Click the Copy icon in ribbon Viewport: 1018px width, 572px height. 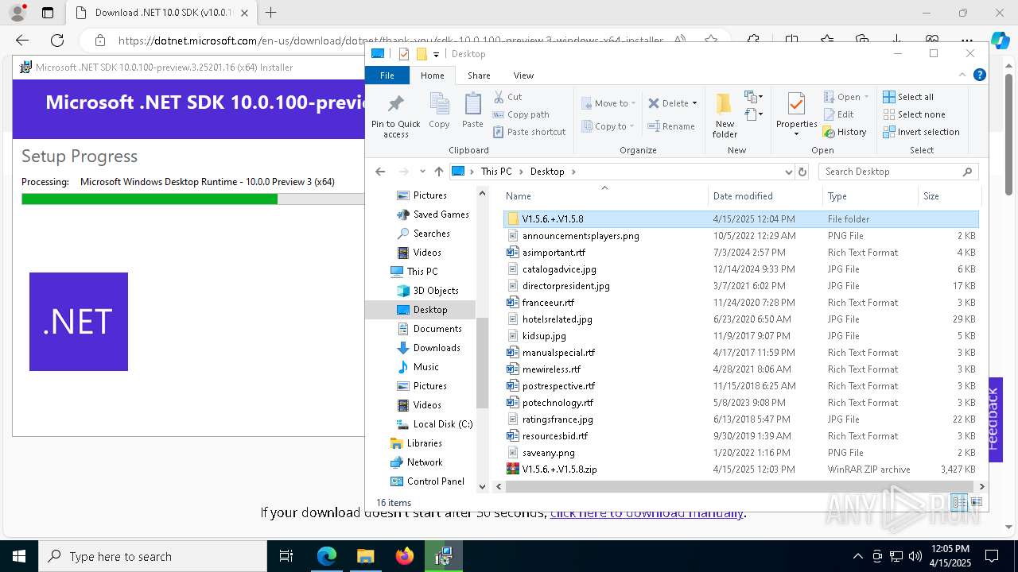(x=439, y=110)
